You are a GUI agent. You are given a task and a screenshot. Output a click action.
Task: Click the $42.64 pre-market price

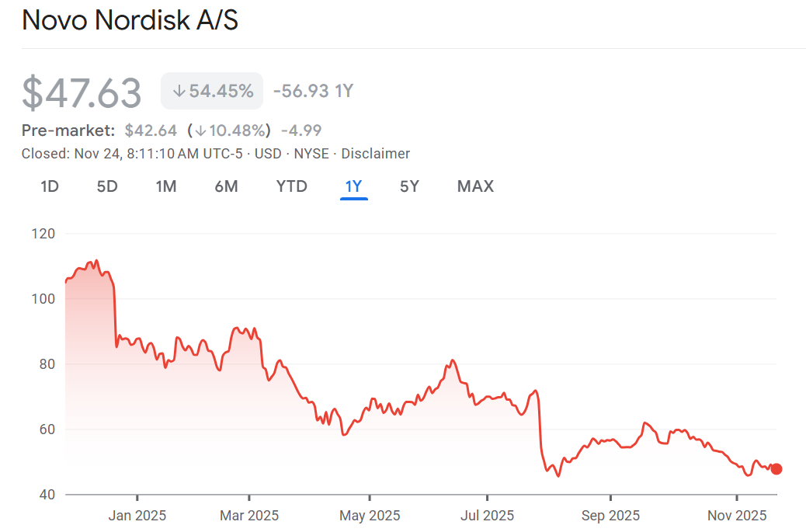151,130
